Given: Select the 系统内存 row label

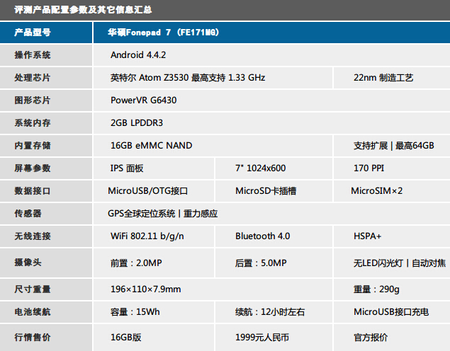Looking at the screenshot, I should [x=46, y=123].
